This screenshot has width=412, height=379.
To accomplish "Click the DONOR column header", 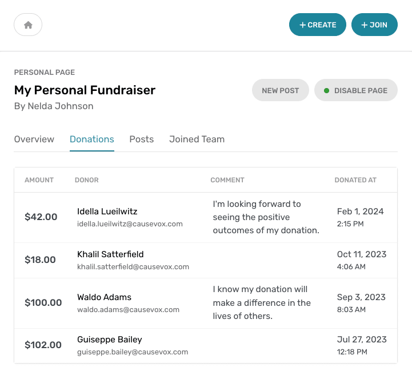I will (x=87, y=180).
